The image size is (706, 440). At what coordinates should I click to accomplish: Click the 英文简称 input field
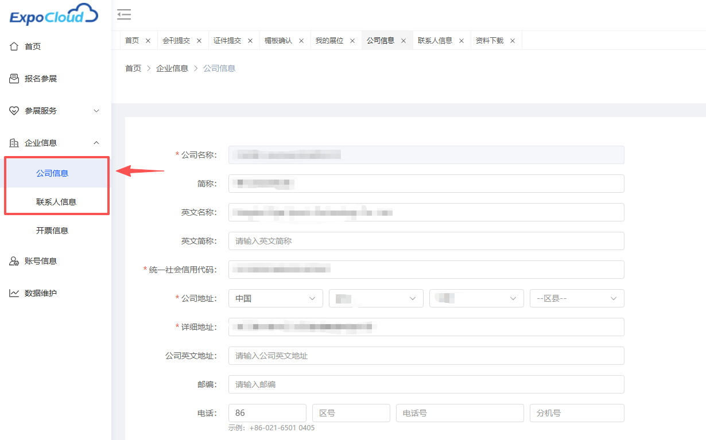(426, 241)
